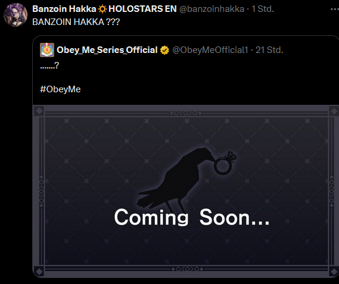
Task: Click the top-left corner diamond ornament
Action: point(39,111)
